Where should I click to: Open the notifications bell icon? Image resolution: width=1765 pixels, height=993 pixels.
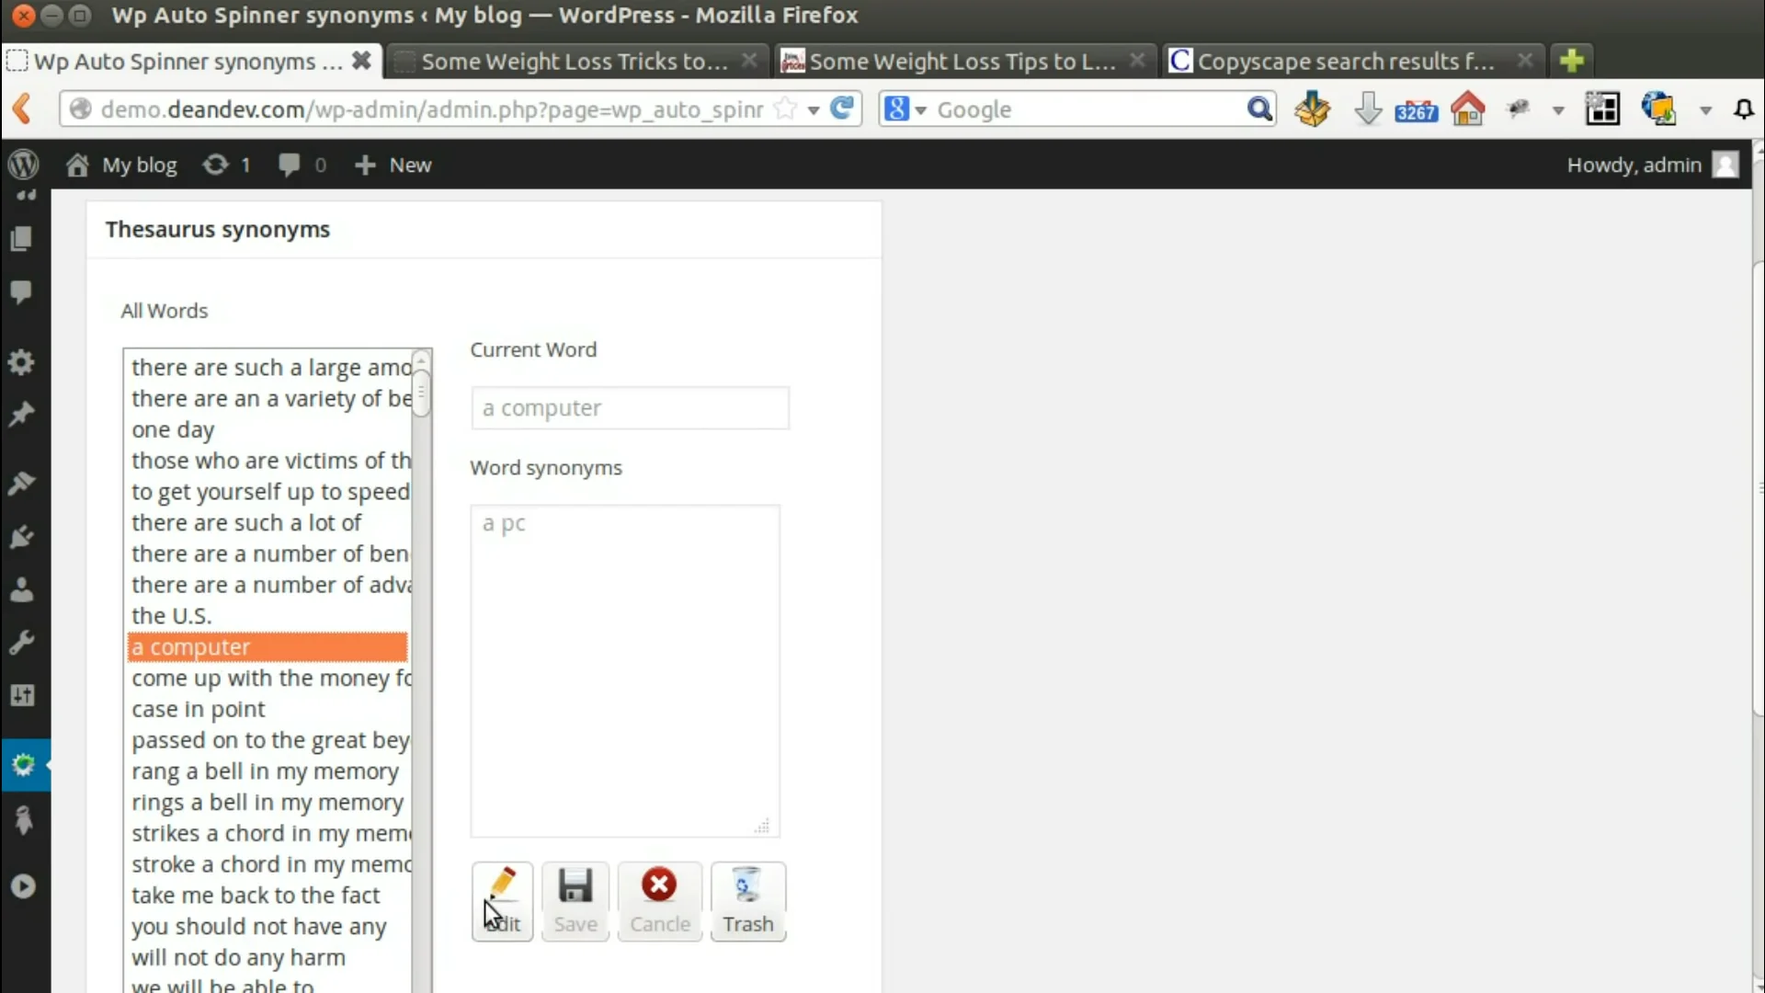1744,108
